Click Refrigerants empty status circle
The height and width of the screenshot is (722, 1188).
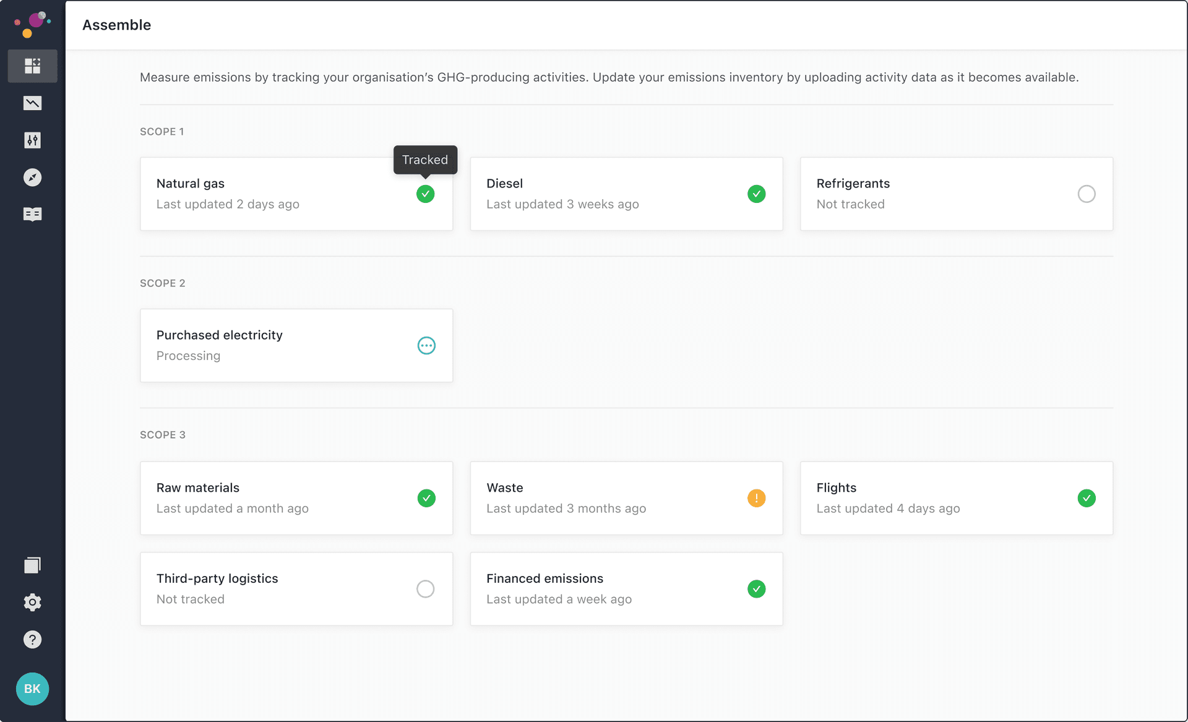pos(1086,194)
